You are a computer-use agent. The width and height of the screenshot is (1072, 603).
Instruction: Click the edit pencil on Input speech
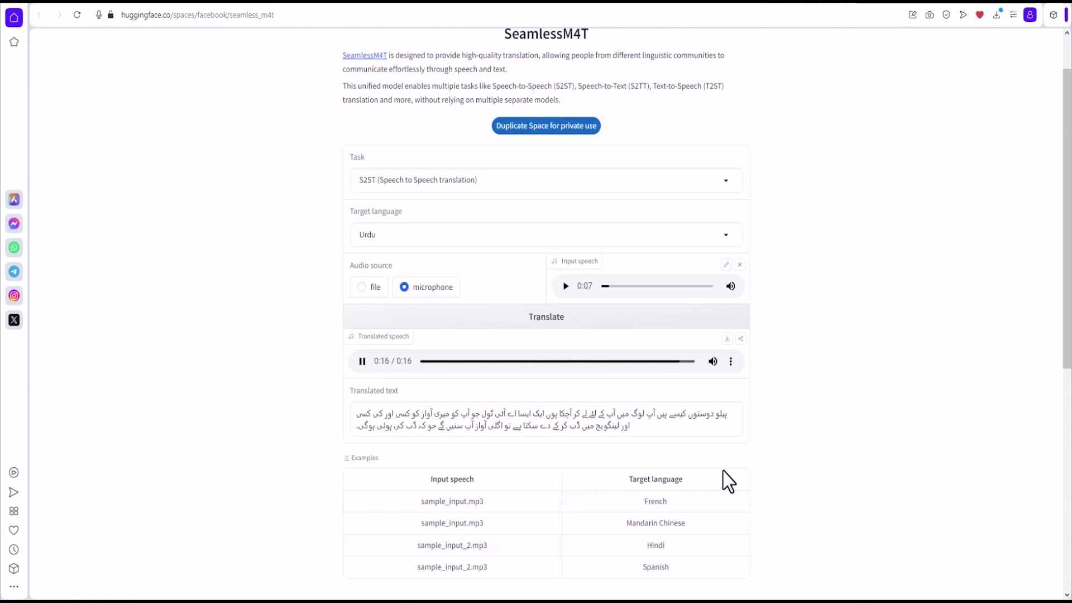(x=726, y=265)
